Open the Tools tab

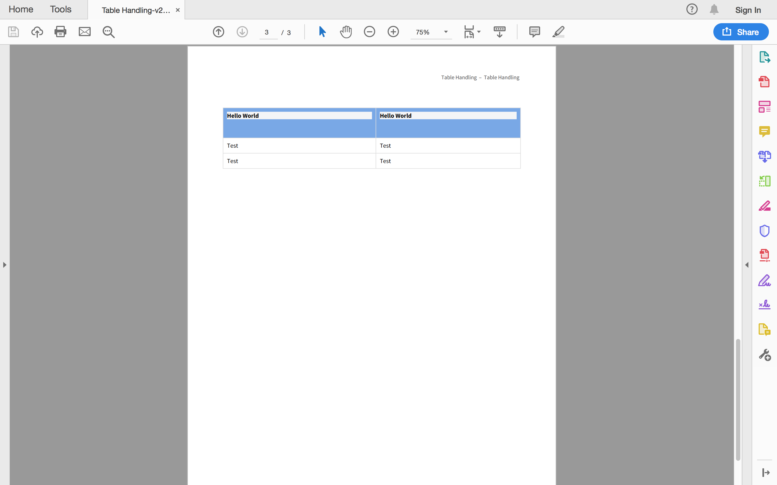click(60, 9)
